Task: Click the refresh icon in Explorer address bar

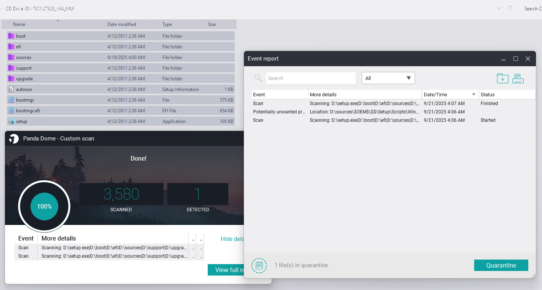Action: click(x=510, y=8)
